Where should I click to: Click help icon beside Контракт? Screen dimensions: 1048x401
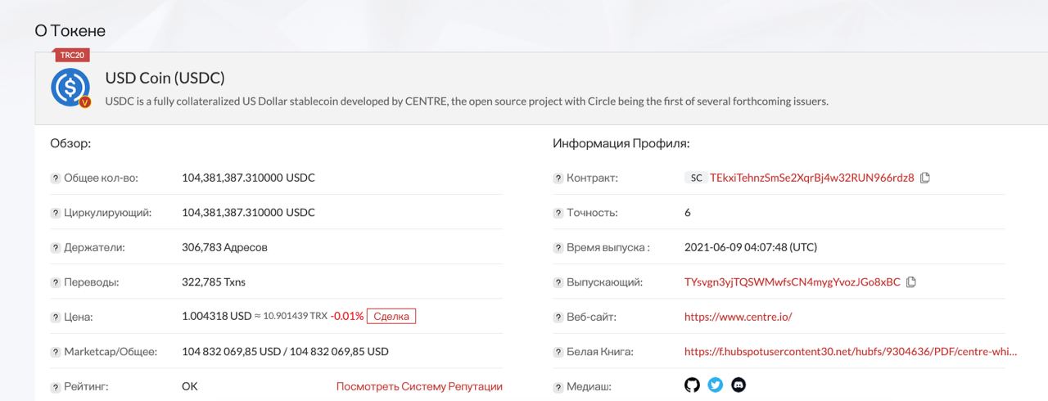coord(558,178)
